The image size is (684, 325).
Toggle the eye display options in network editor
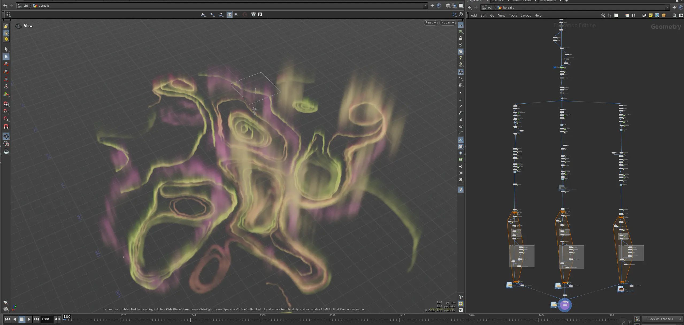click(681, 15)
